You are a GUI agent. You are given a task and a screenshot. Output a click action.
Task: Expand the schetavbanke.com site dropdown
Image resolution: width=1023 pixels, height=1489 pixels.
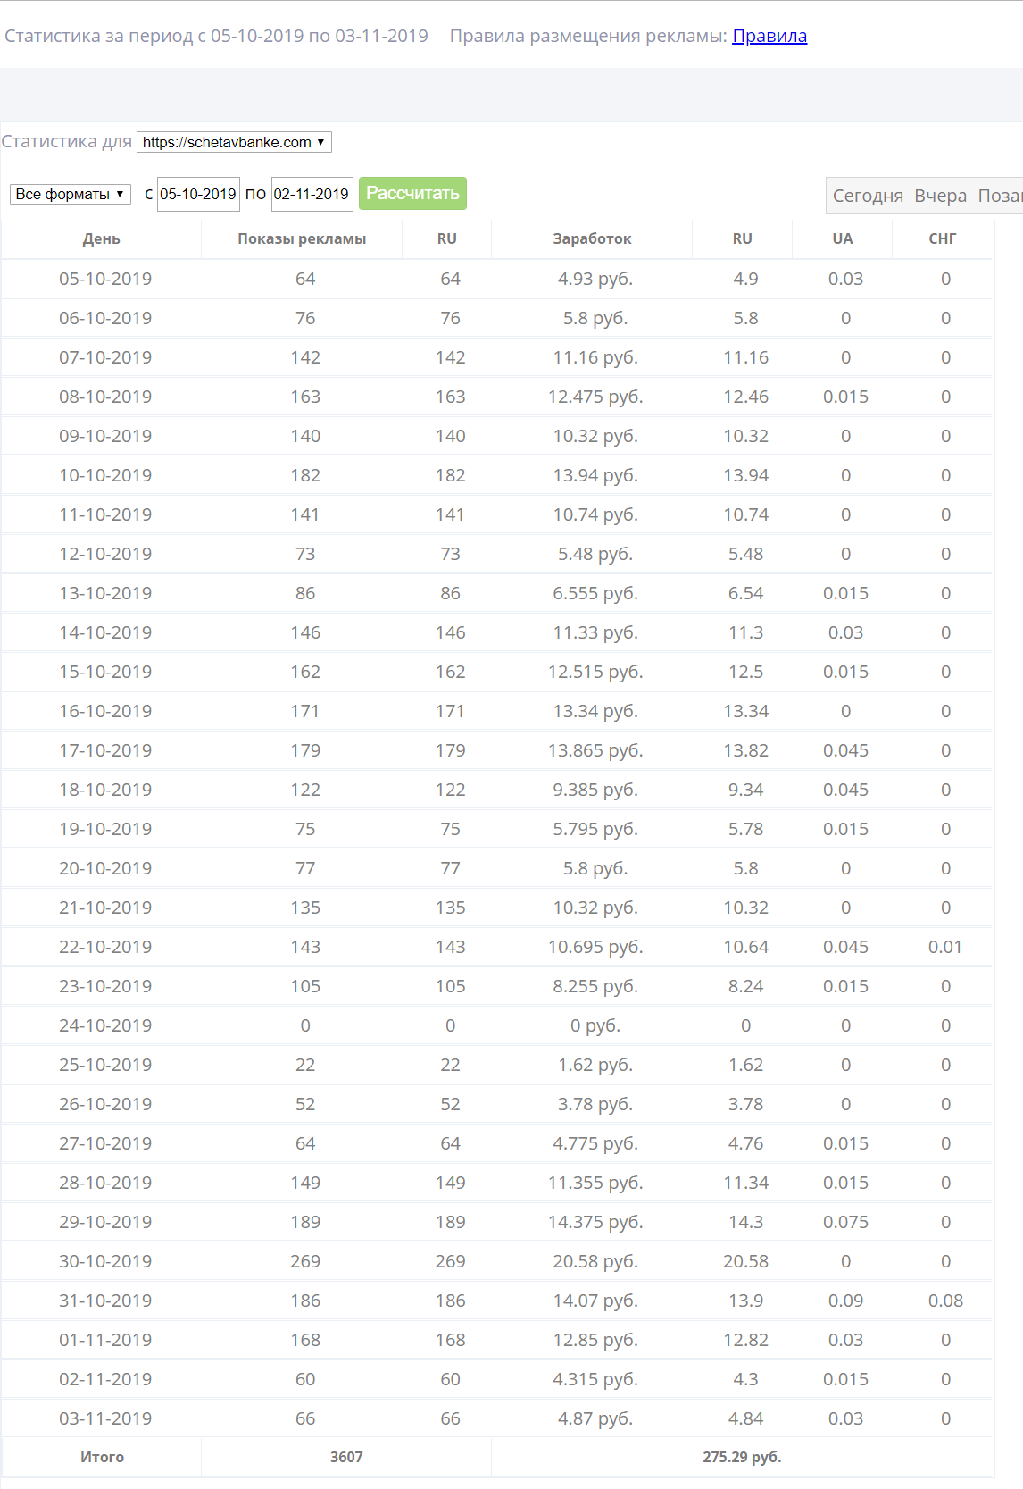pos(234,142)
